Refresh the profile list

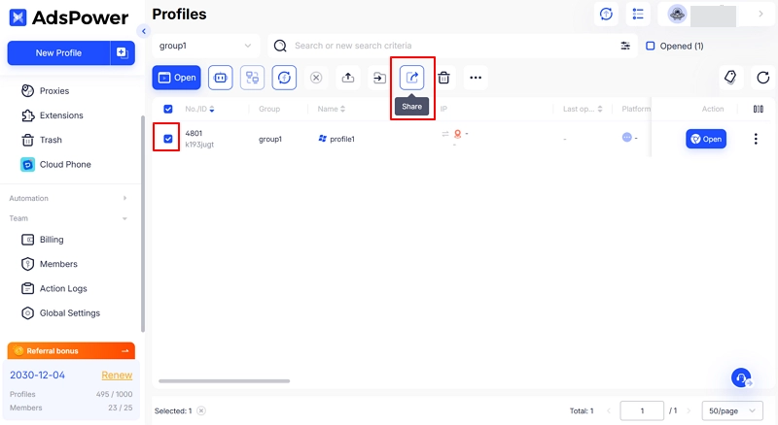click(x=763, y=78)
